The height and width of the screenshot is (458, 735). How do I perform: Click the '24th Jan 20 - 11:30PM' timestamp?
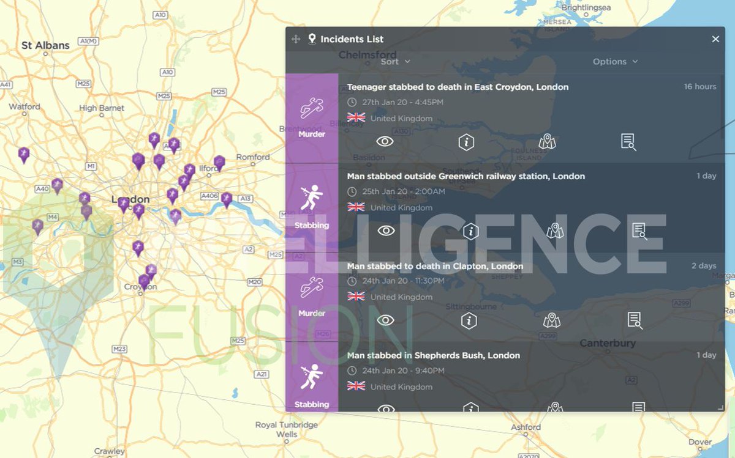pos(403,281)
